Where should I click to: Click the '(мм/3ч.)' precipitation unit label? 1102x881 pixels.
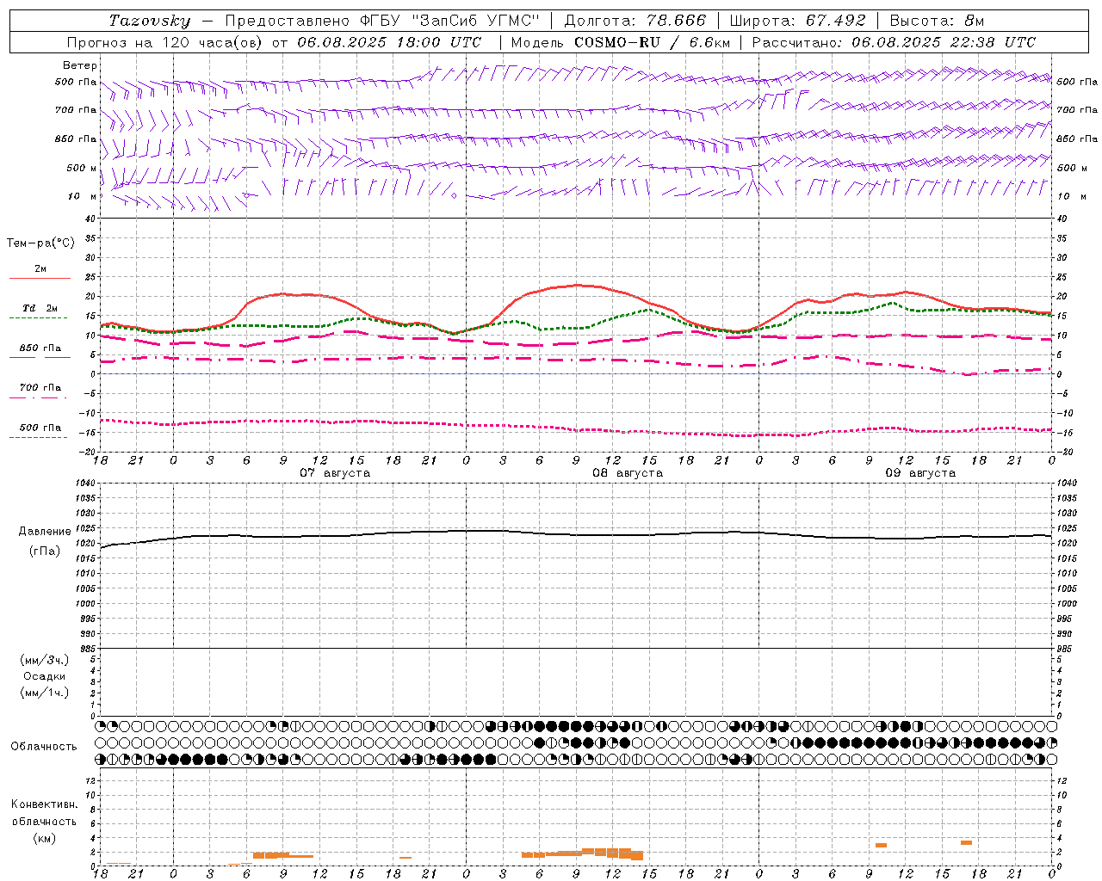click(x=44, y=660)
